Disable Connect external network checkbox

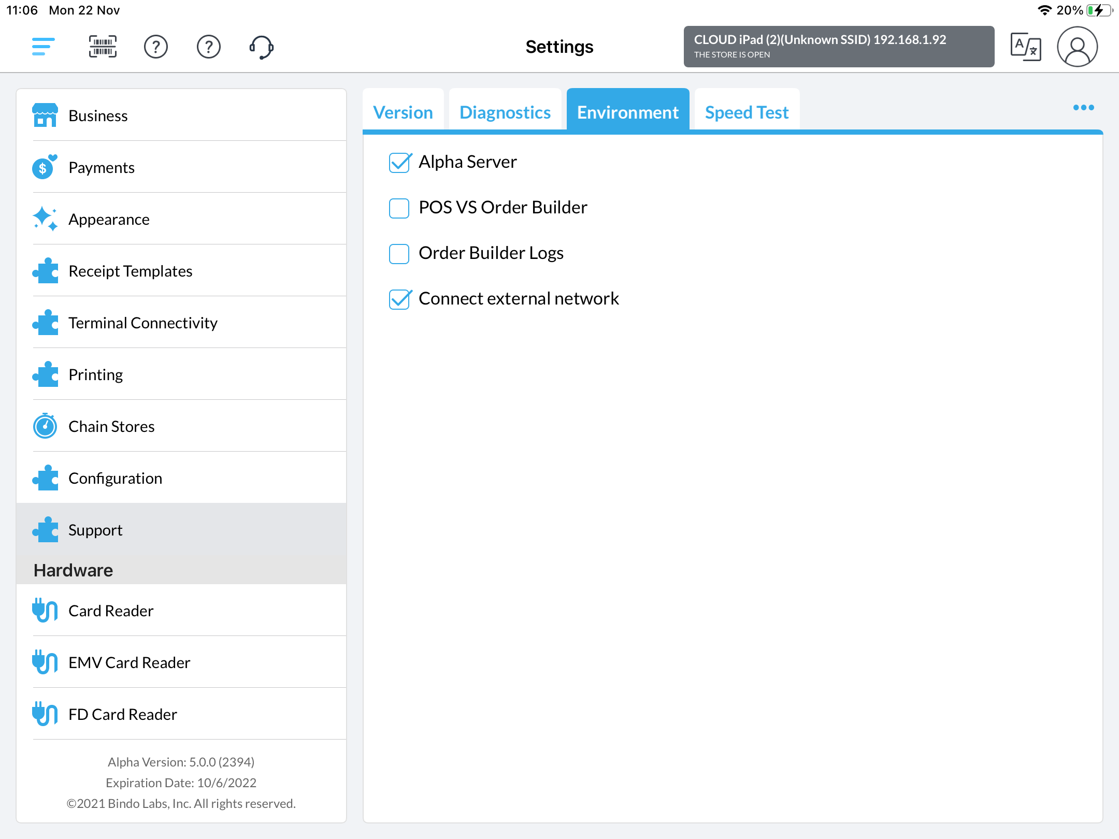click(399, 299)
